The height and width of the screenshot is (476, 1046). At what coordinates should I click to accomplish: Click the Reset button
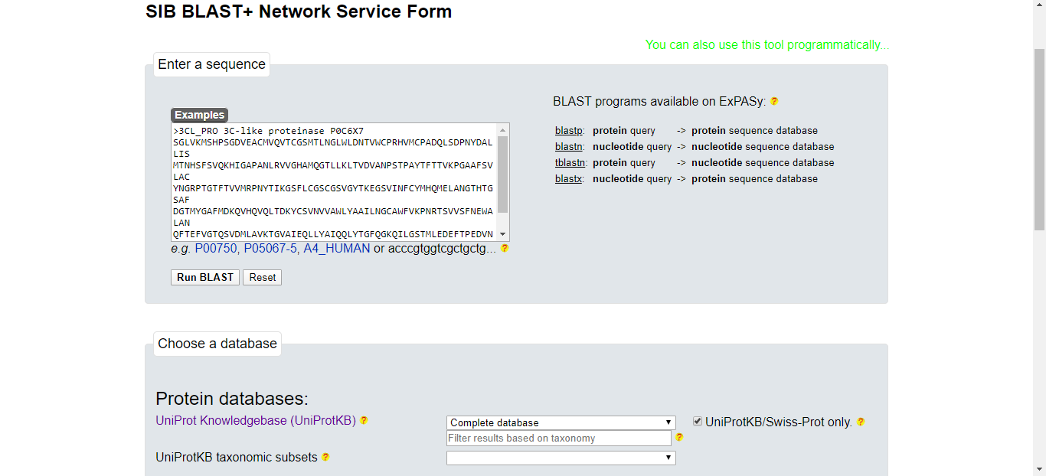tap(263, 277)
